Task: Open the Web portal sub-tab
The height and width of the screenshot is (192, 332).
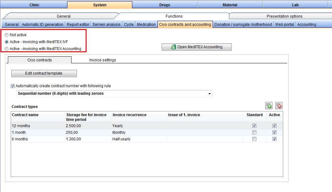Action: tap(284, 25)
